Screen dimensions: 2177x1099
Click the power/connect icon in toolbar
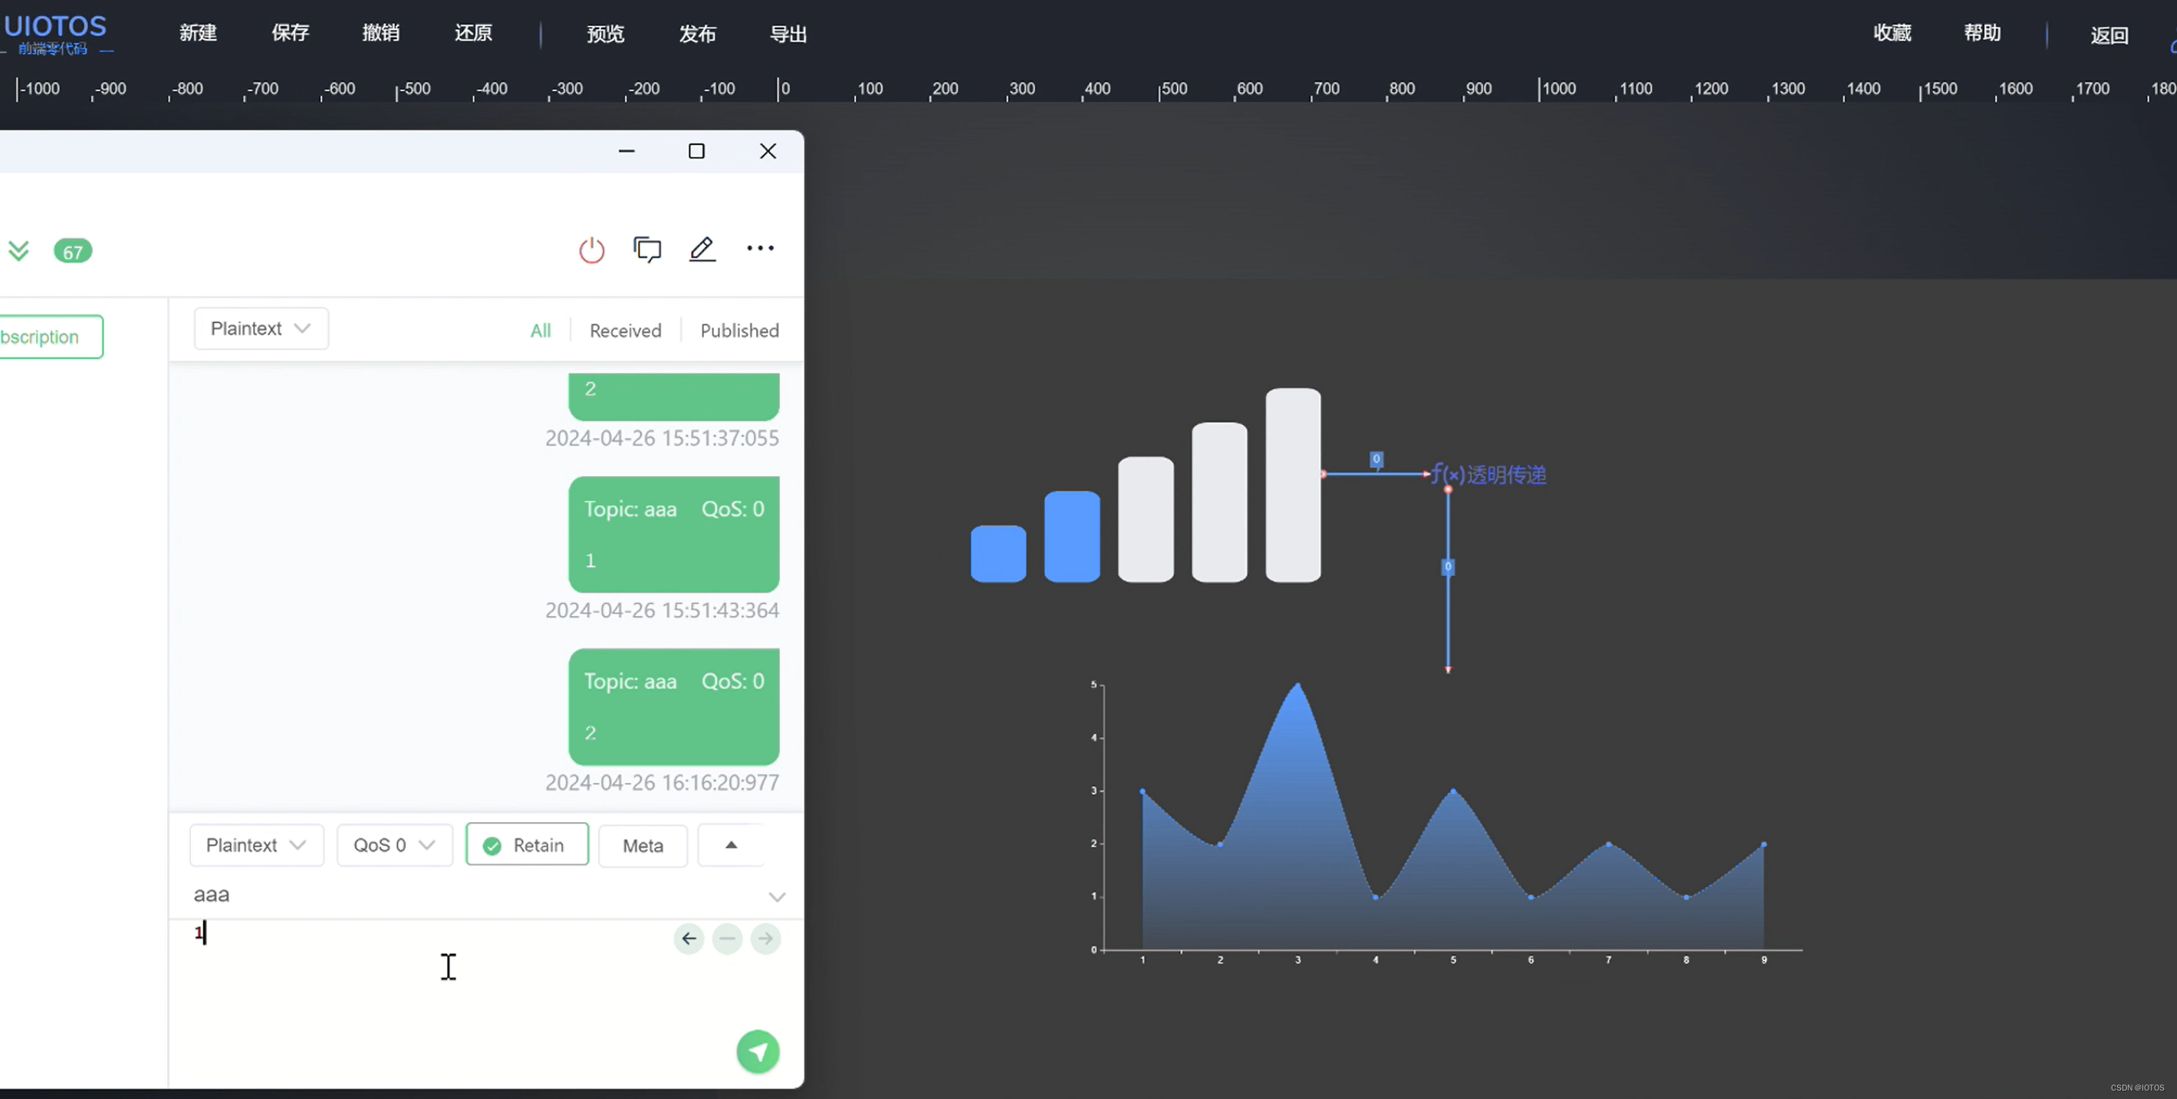point(590,249)
